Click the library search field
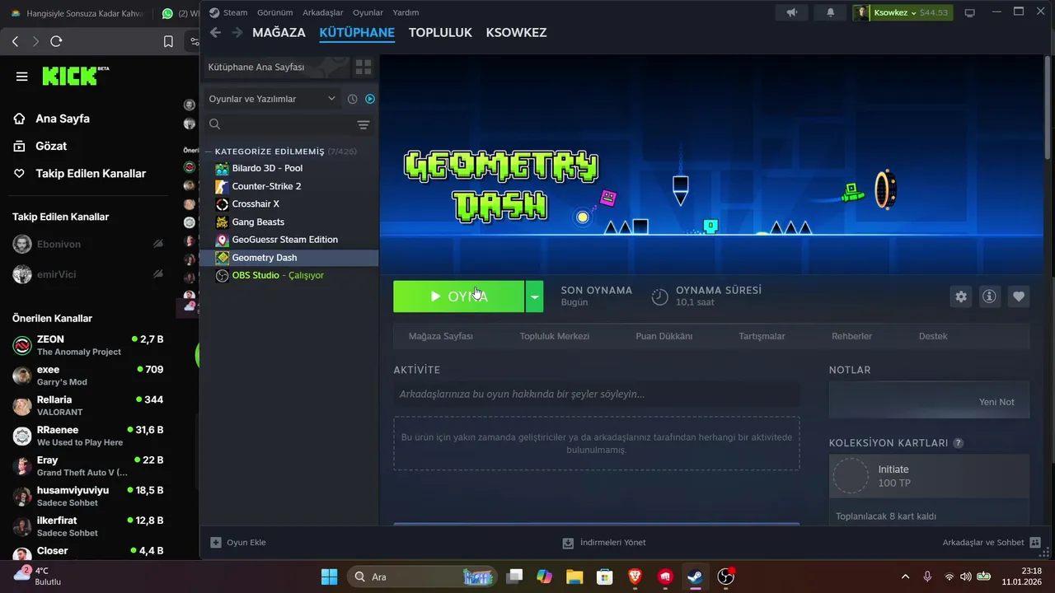The width and height of the screenshot is (1055, 593). pyautogui.click(x=280, y=124)
